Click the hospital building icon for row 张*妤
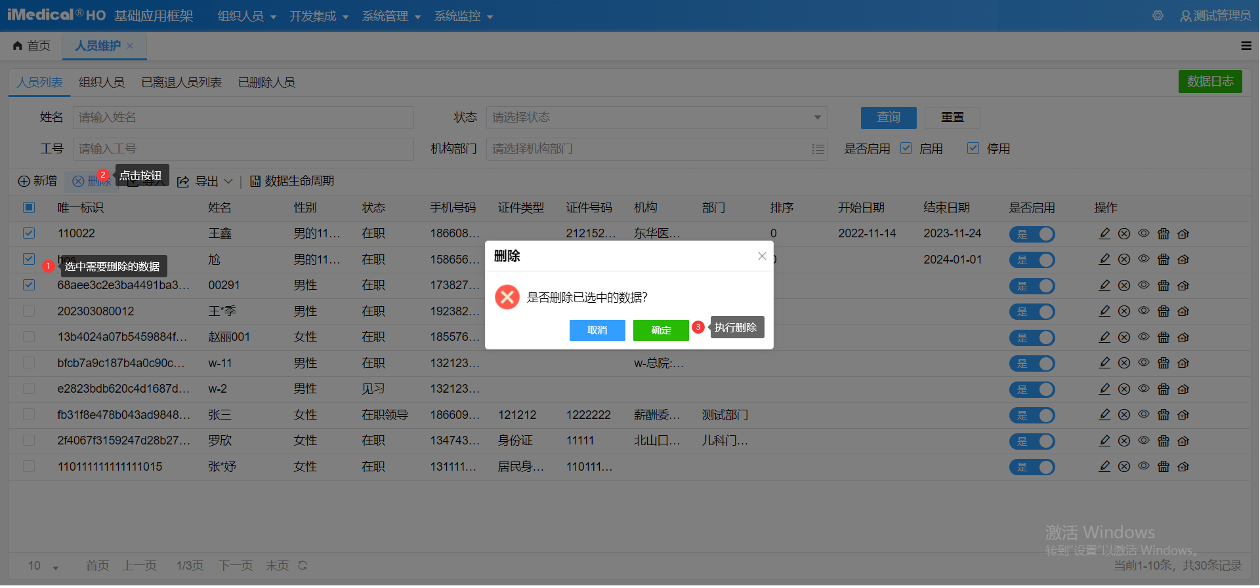The width and height of the screenshot is (1260, 588). point(1164,467)
